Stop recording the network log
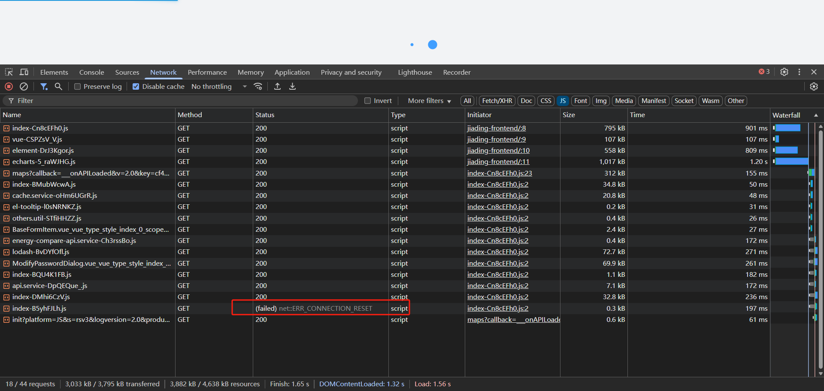This screenshot has height=391, width=824. click(9, 86)
